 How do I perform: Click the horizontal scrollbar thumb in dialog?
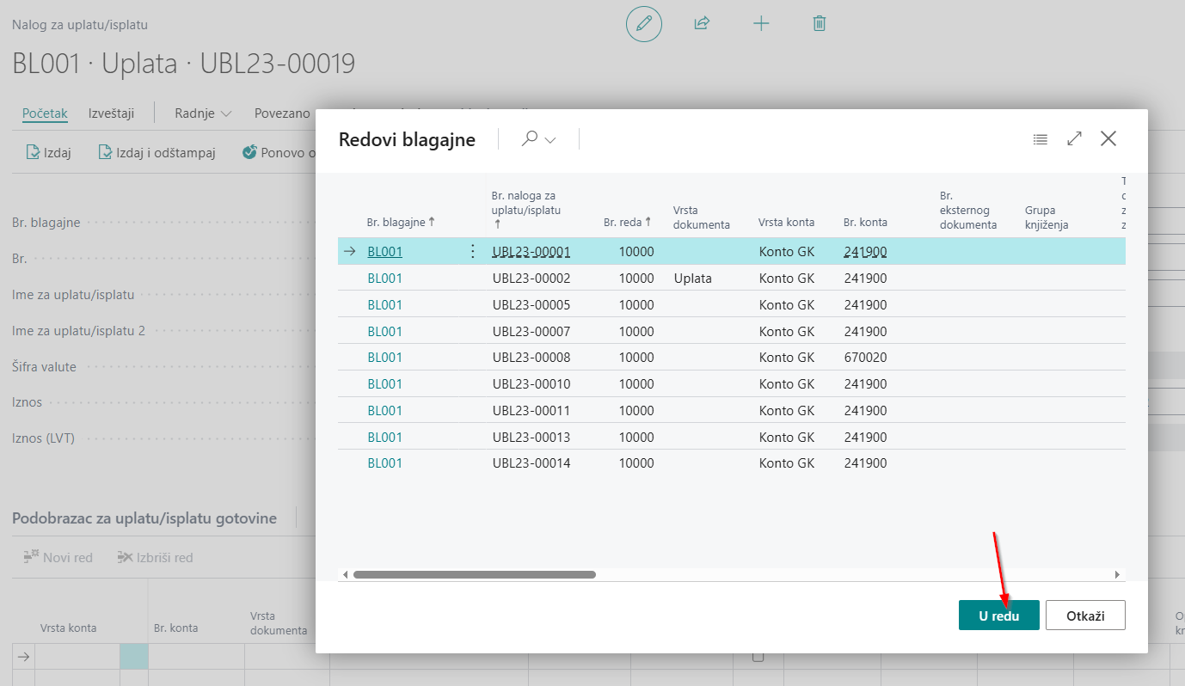[x=475, y=574]
